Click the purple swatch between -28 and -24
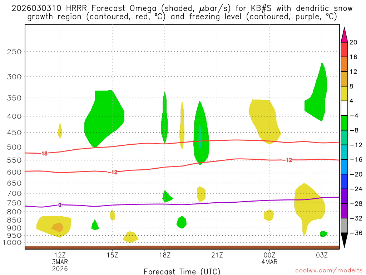This screenshot has width=366, height=275. tap(344, 197)
